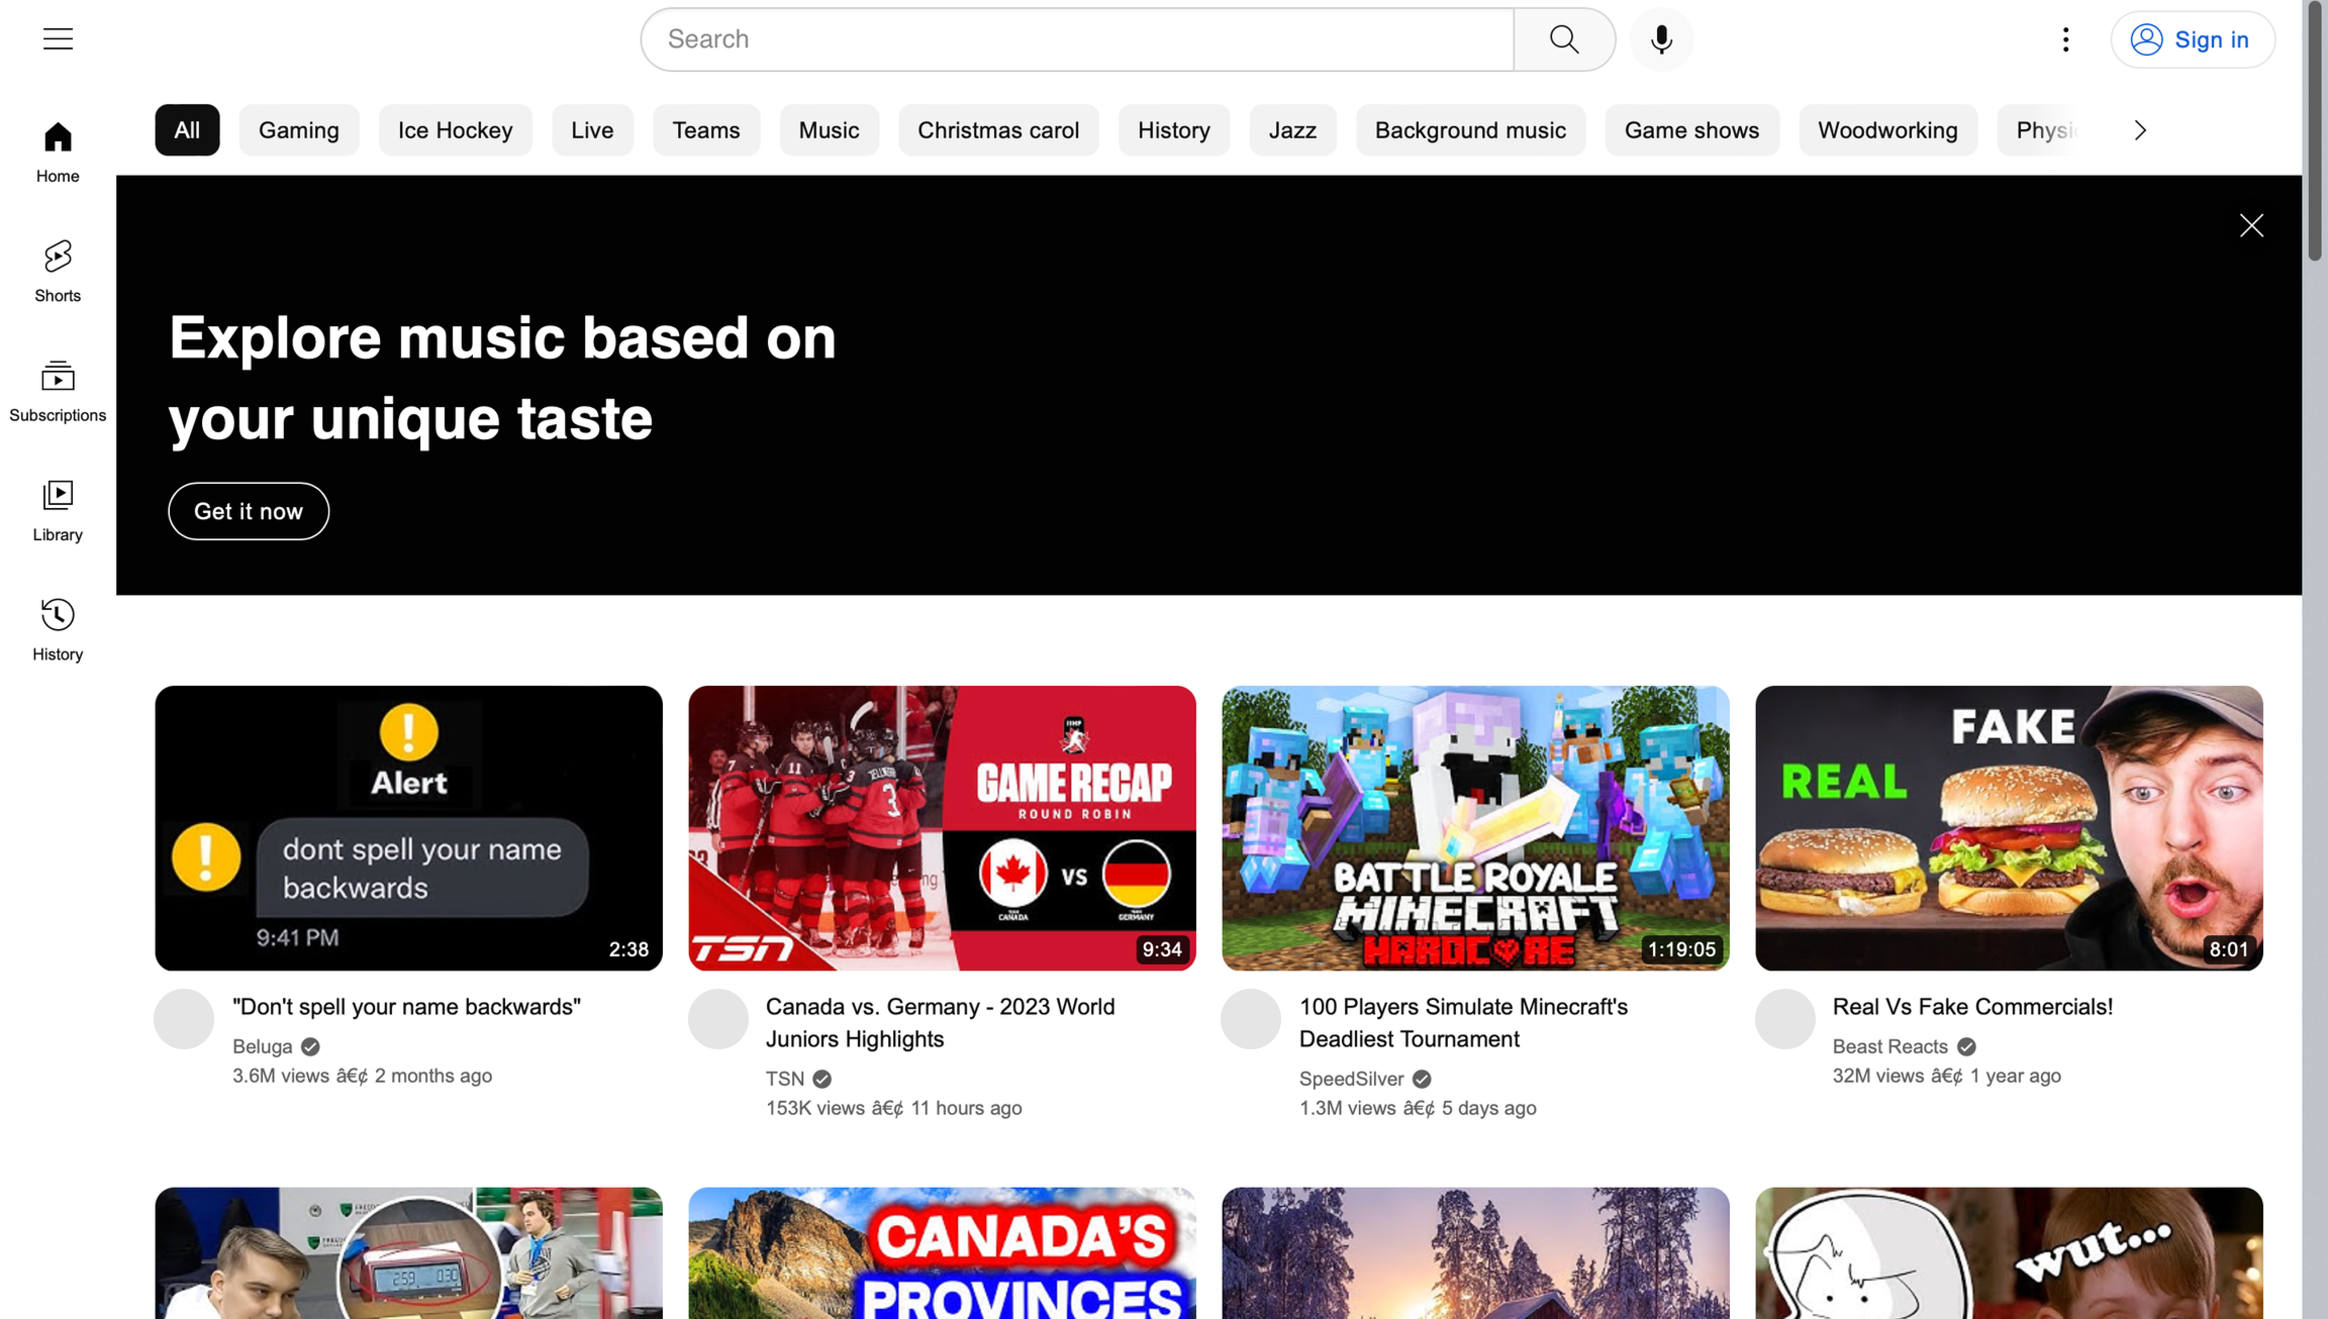Open Library in the sidebar
This screenshot has height=1319, width=2328.
(x=58, y=509)
